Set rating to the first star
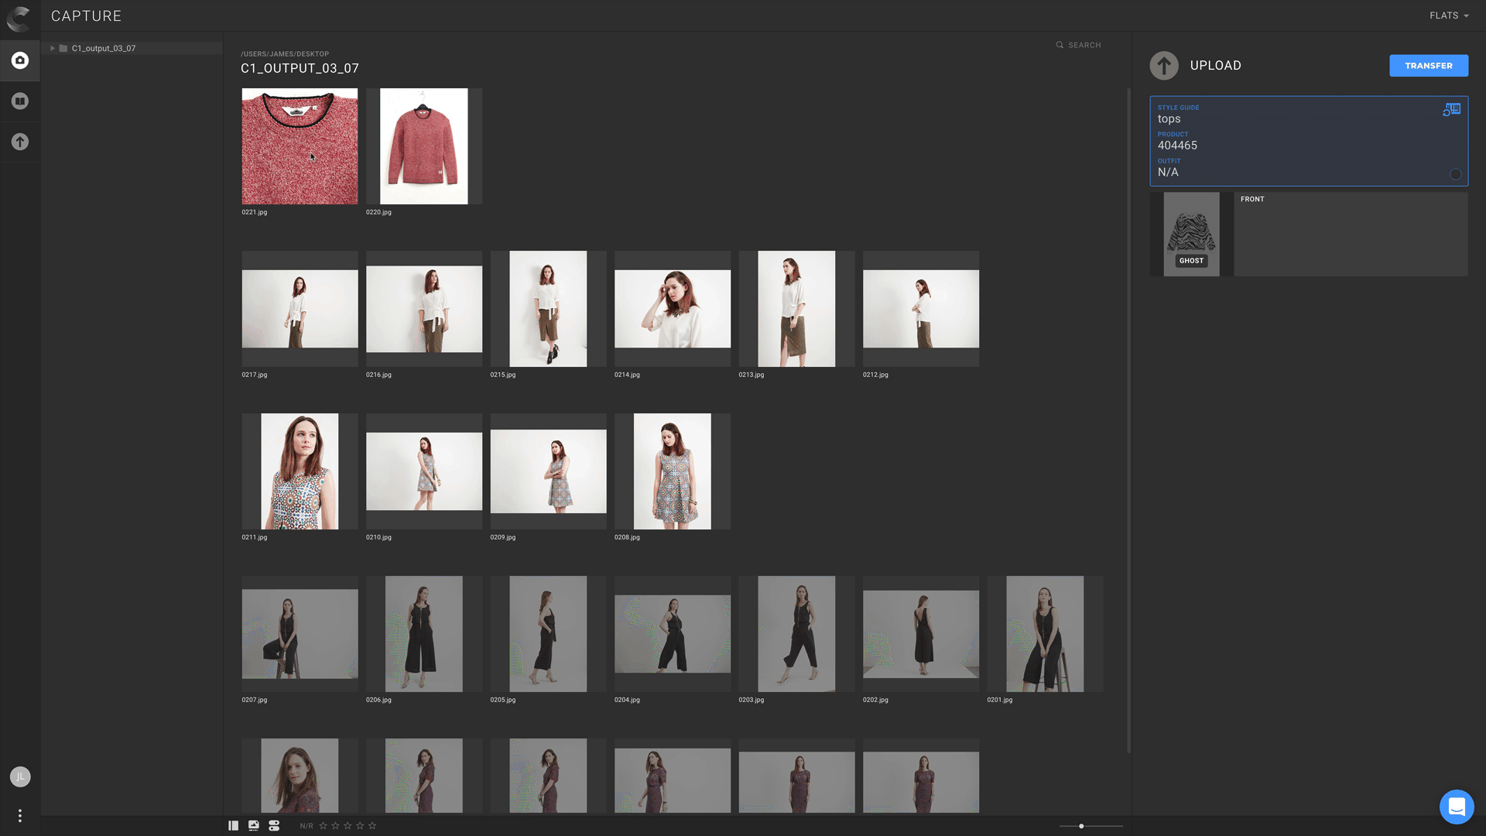Image resolution: width=1486 pixels, height=836 pixels. (x=324, y=826)
